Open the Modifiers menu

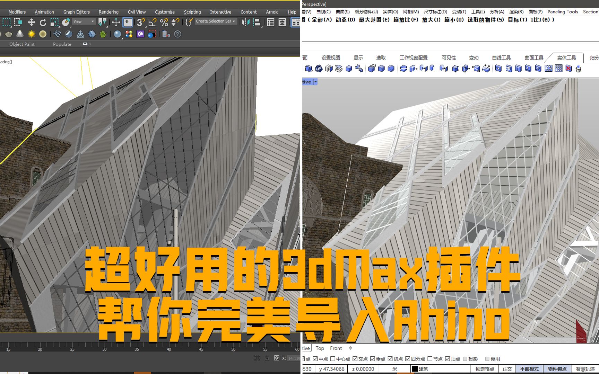(x=17, y=12)
